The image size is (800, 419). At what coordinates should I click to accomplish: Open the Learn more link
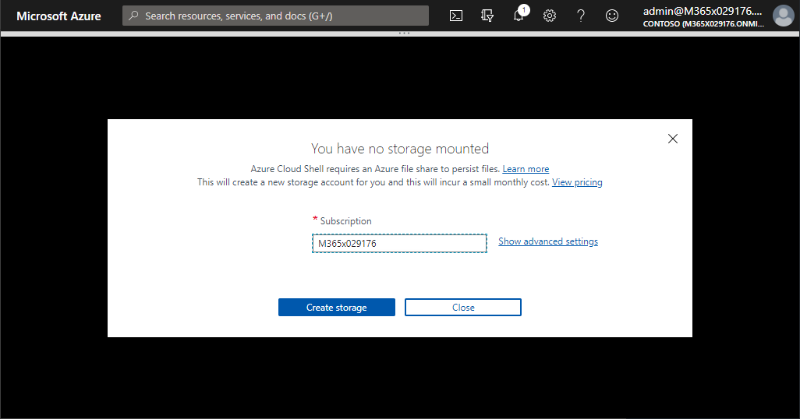click(x=526, y=169)
